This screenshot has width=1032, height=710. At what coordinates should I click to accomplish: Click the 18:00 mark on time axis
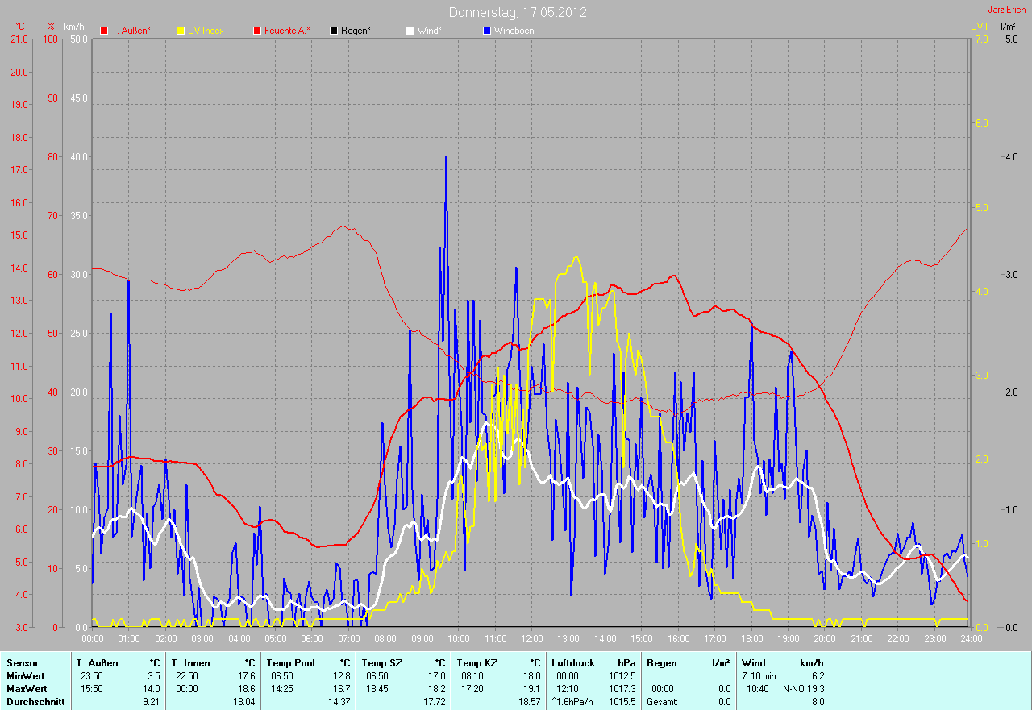(x=751, y=639)
